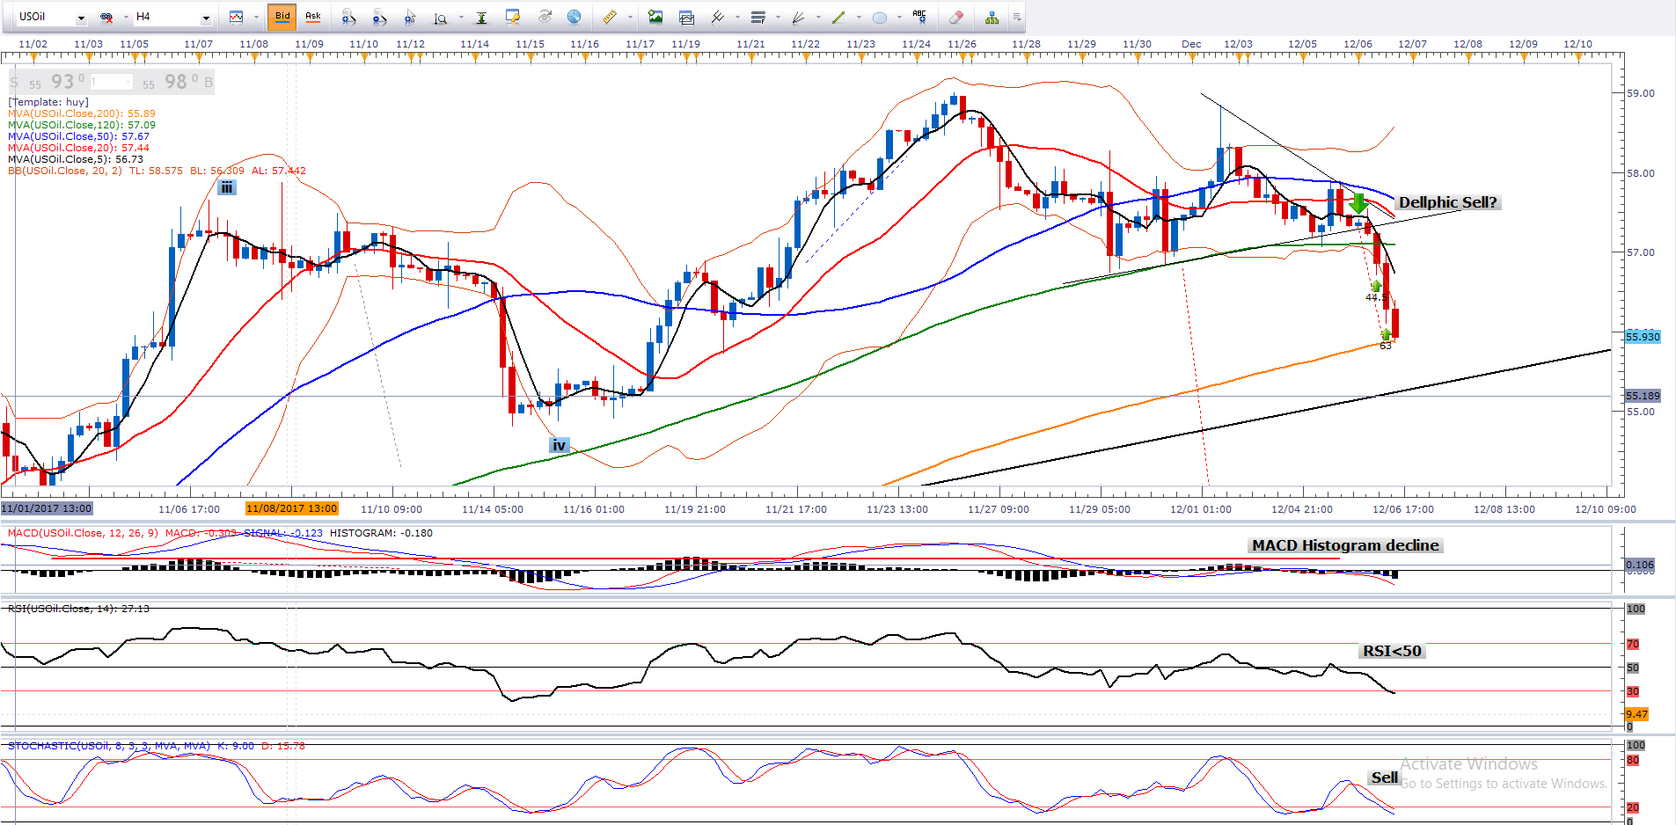Click the ellipse shape drawing tool
The image size is (1676, 825).
[879, 17]
